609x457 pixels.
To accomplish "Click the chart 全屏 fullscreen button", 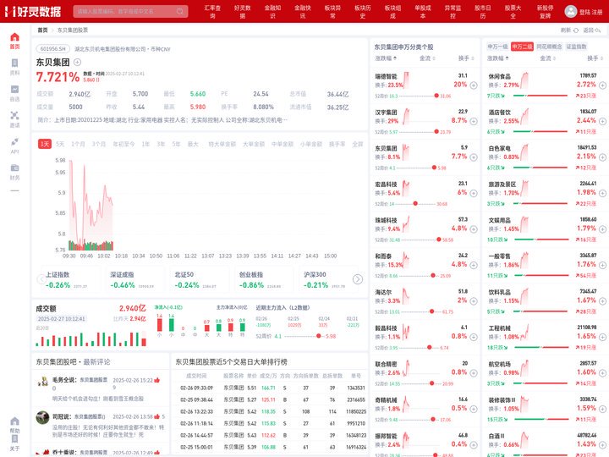I will tap(357, 144).
